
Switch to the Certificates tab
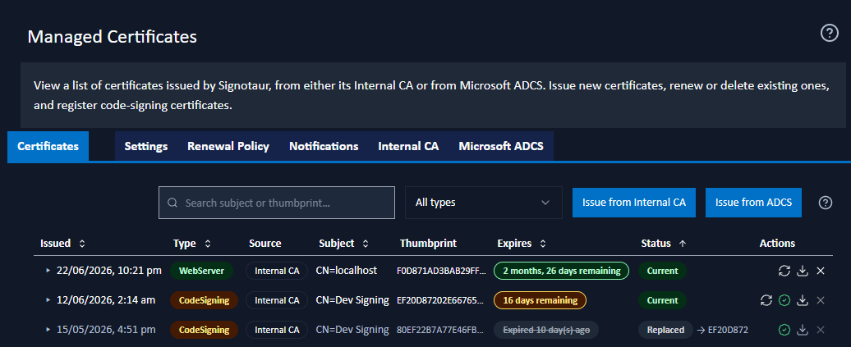(x=48, y=146)
